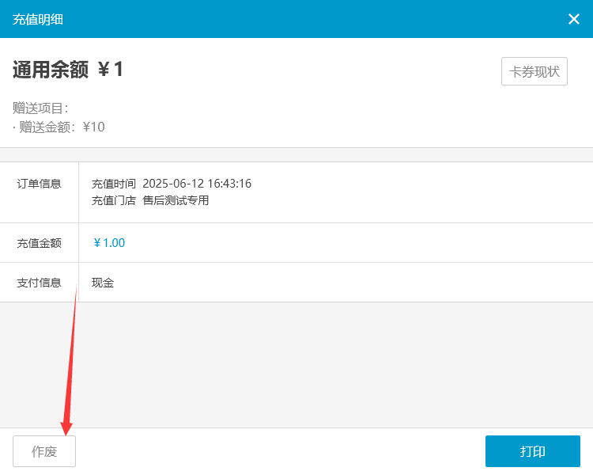
Task: Open the 卡券现状 button
Action: coord(534,71)
